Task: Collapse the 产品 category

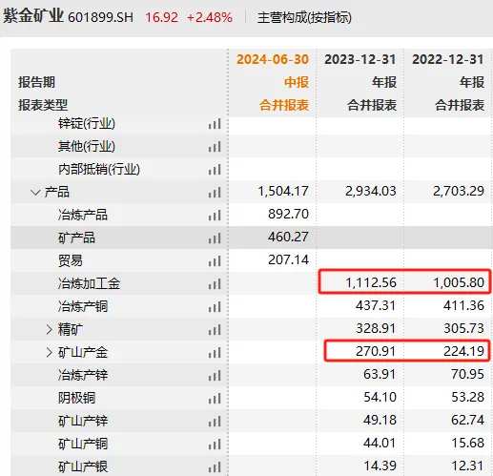Action: pos(35,193)
